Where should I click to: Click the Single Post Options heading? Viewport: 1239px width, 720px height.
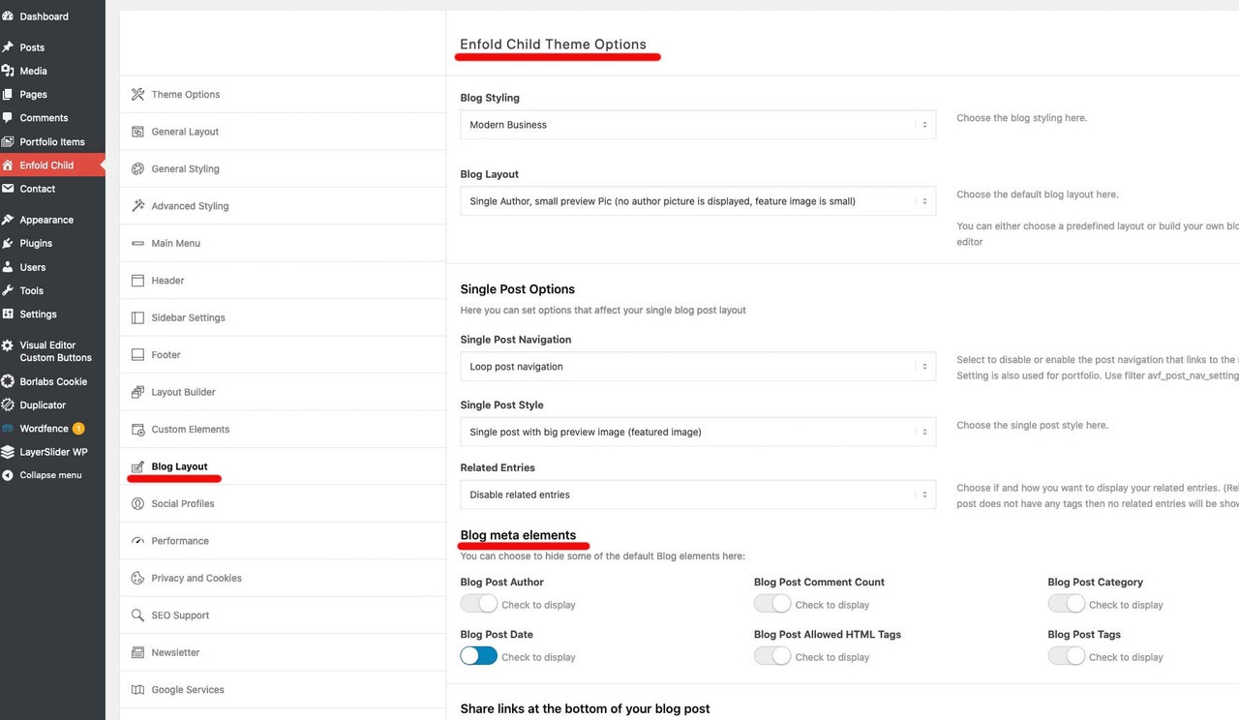point(518,289)
